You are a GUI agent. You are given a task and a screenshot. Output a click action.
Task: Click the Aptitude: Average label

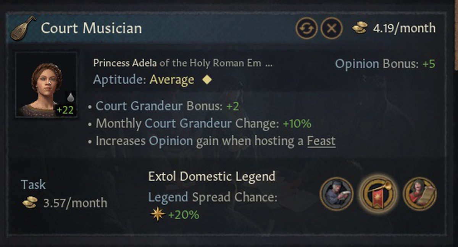144,80
